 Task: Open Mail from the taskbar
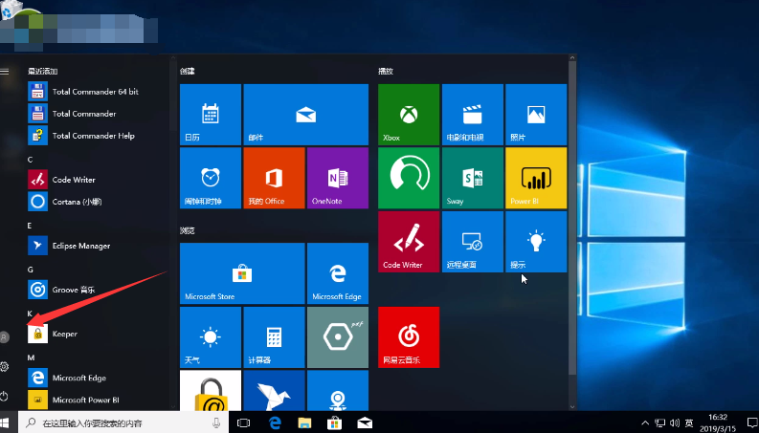click(x=365, y=422)
